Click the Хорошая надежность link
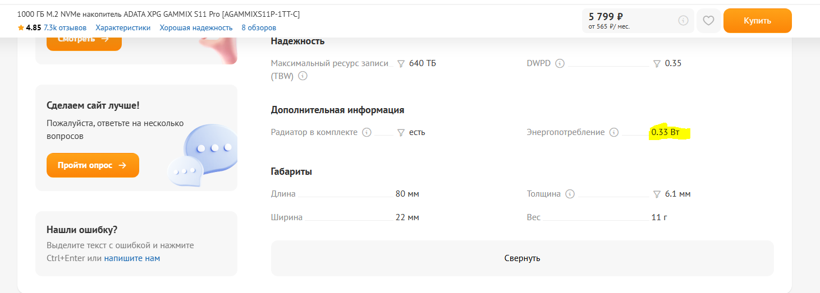The image size is (820, 293). tap(196, 27)
